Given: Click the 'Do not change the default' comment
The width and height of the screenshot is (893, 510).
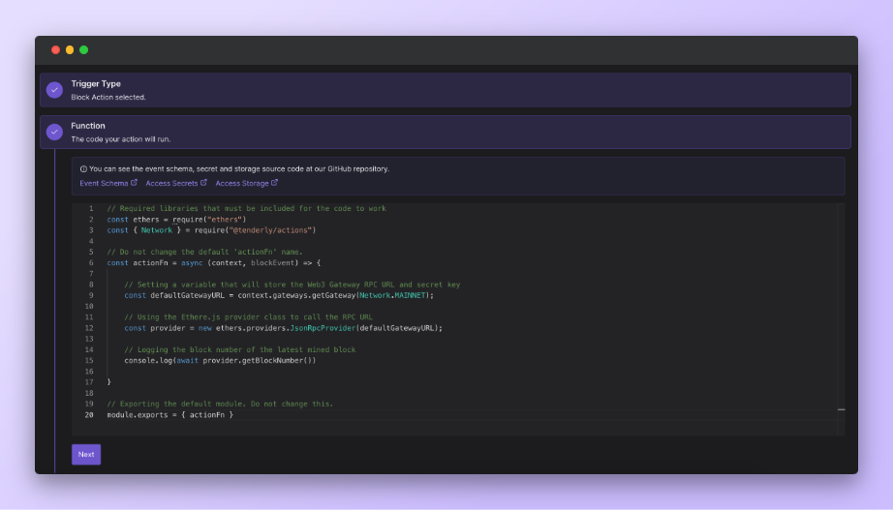Looking at the screenshot, I should point(205,253).
